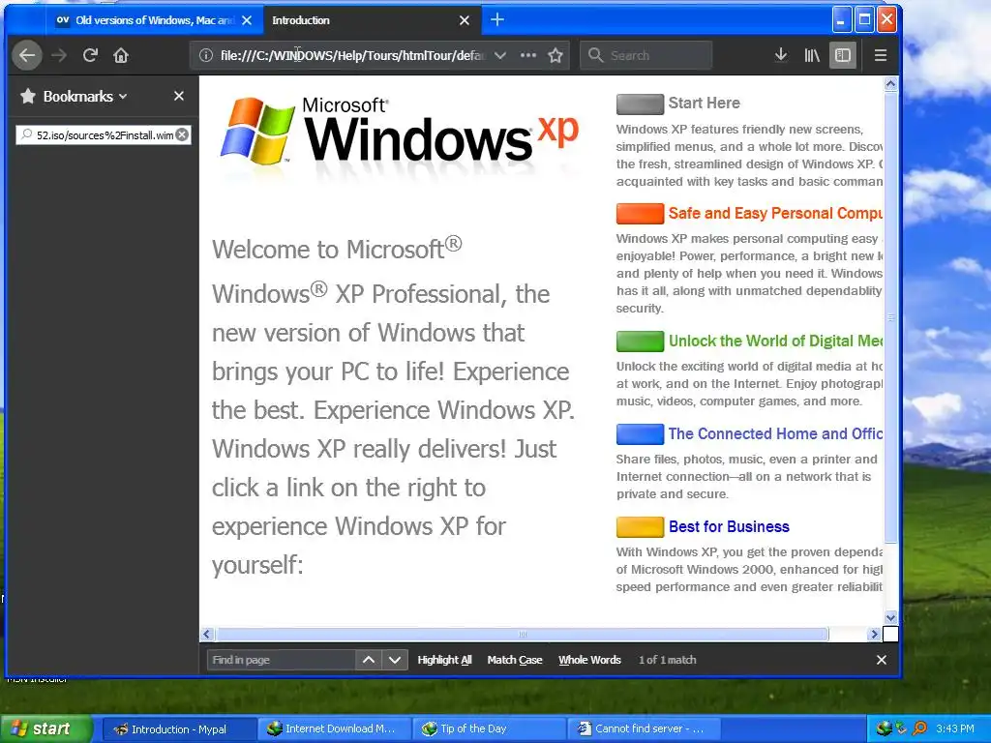Toggle Whole Words in find bar

[x=589, y=660]
